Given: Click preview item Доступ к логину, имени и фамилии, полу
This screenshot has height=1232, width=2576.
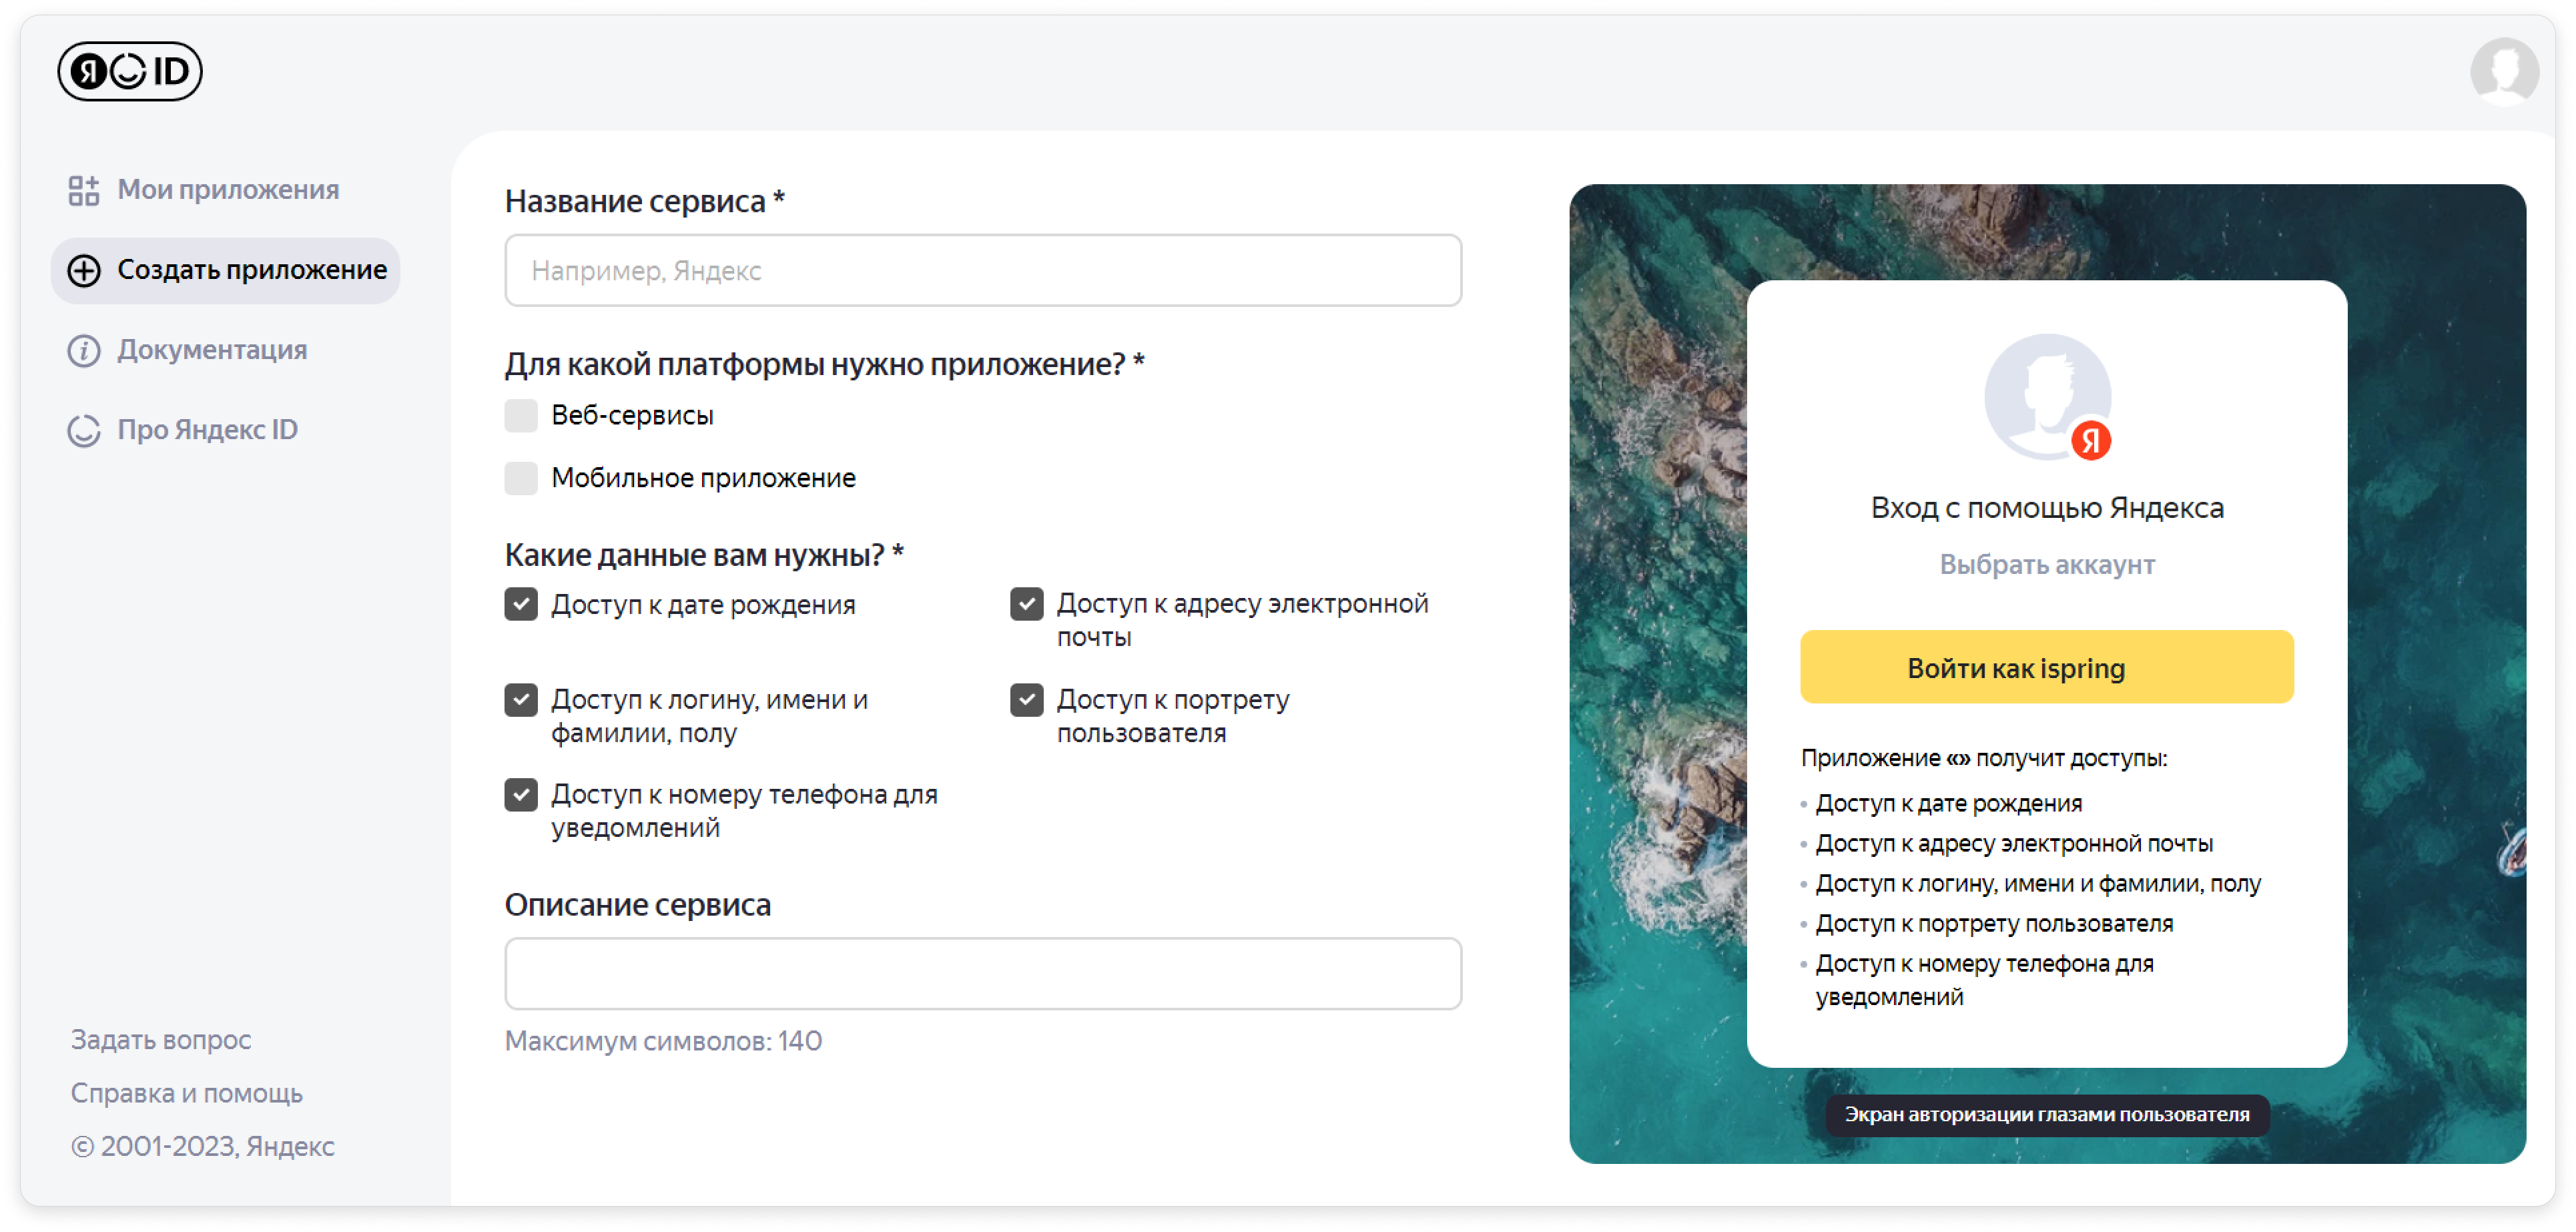Looking at the screenshot, I should (2037, 884).
